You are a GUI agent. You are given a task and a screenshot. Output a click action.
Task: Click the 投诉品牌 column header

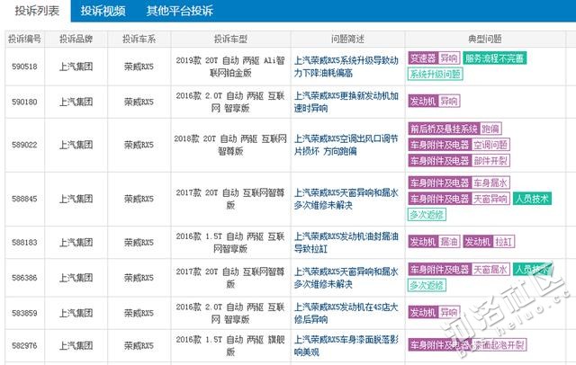[76, 39]
